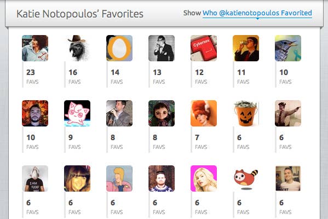Select the woman with red updo avatar

click(204, 113)
